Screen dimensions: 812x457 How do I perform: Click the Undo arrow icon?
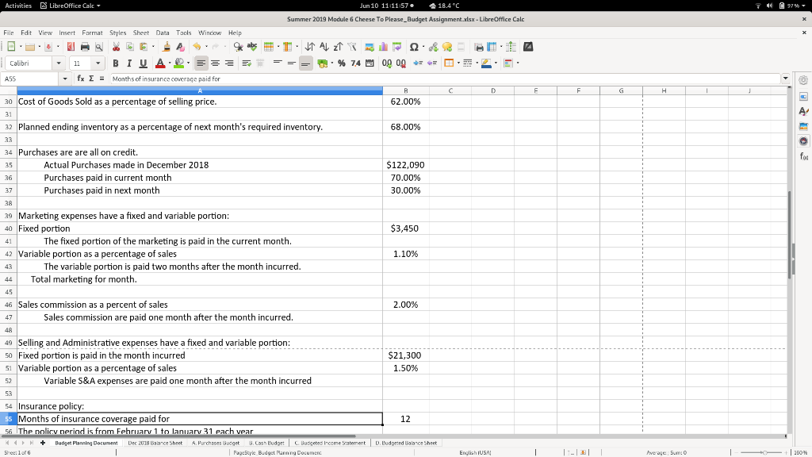pos(197,47)
